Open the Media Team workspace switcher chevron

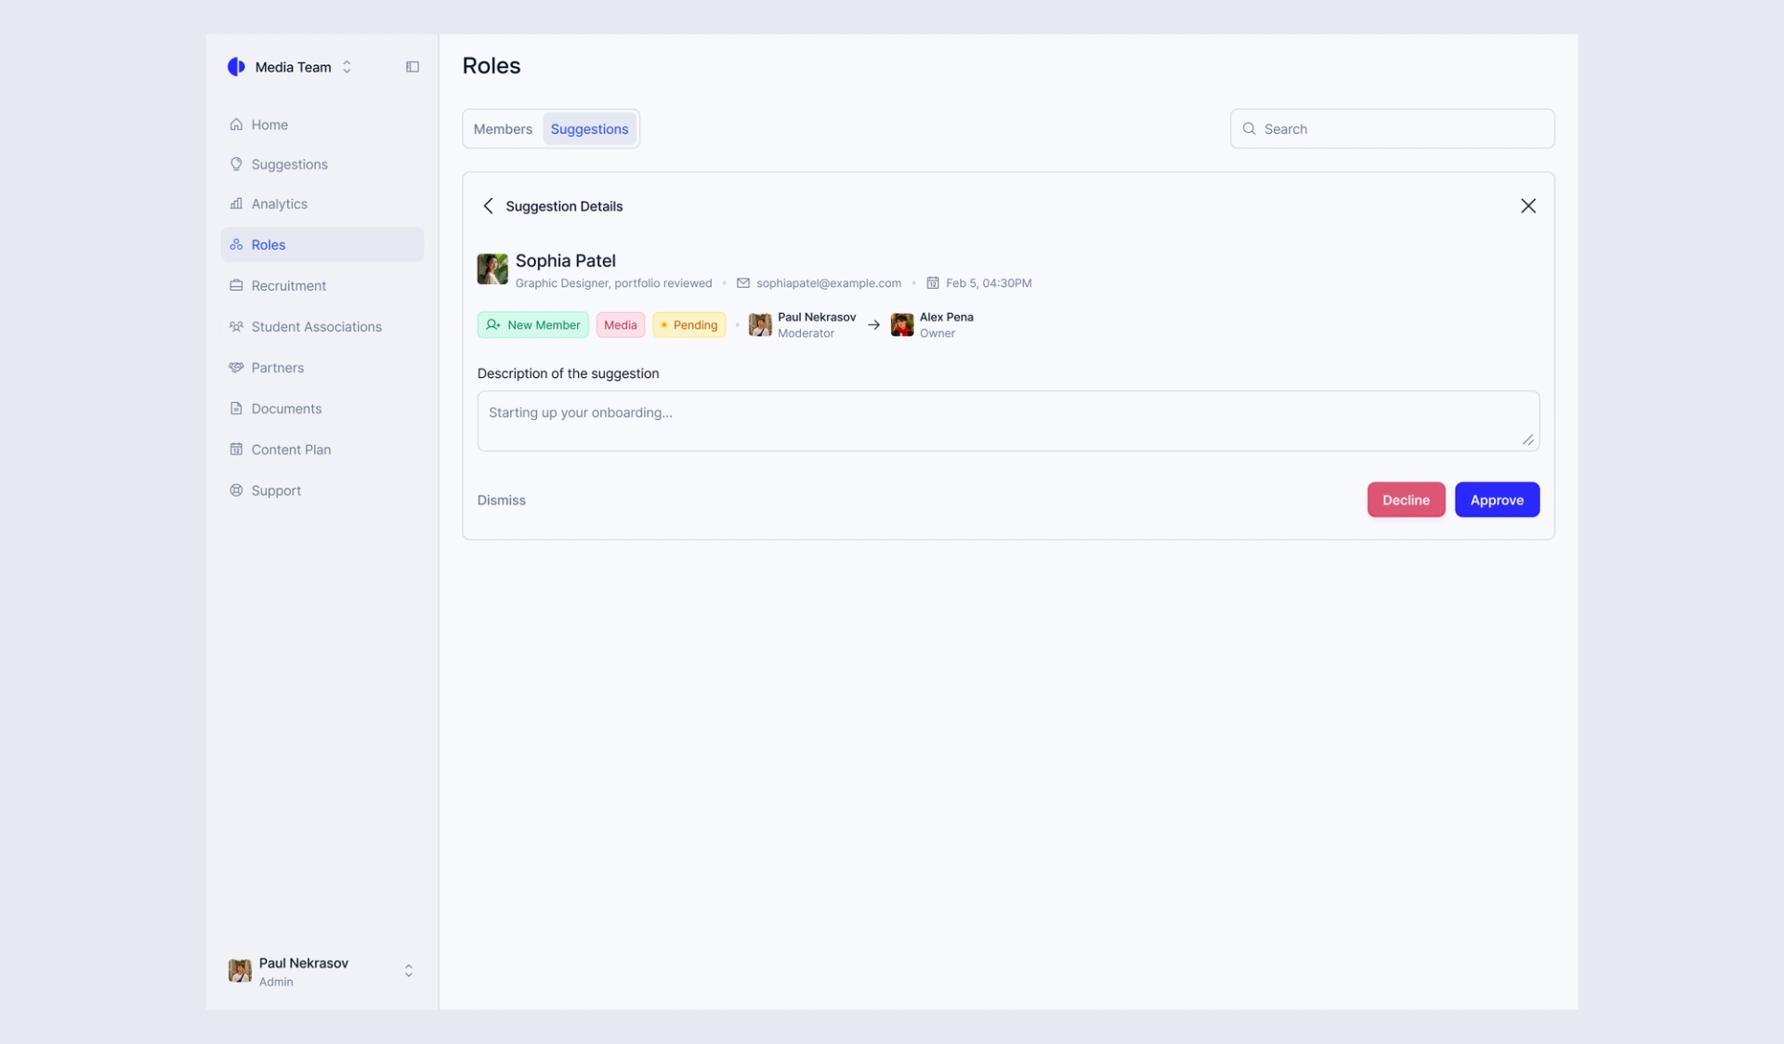tap(347, 67)
